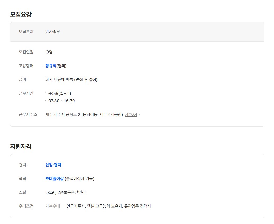This screenshot has height=224, width=274.
Task: Click the 제주 제주시 공항로 2 address text
Action: (x=84, y=115)
